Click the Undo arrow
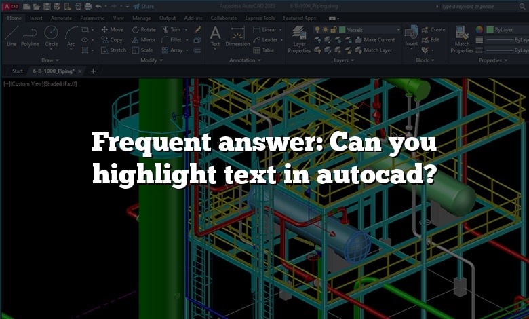 (x=98, y=6)
